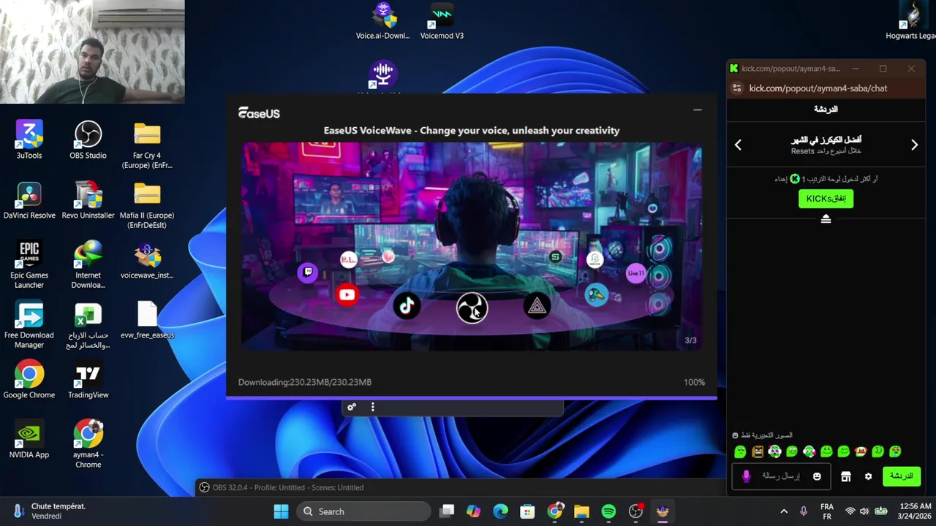Click the EaseUS installer taskbar icon

[x=663, y=511]
